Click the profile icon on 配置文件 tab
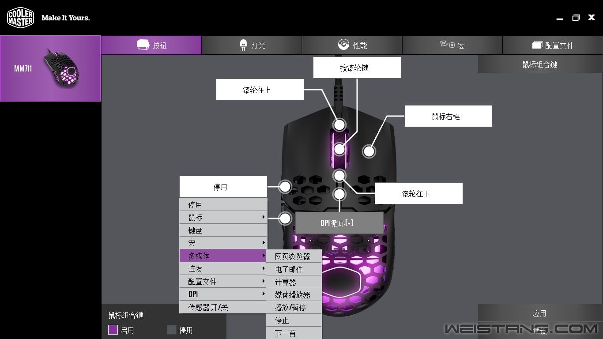The image size is (603, 339). (x=537, y=45)
